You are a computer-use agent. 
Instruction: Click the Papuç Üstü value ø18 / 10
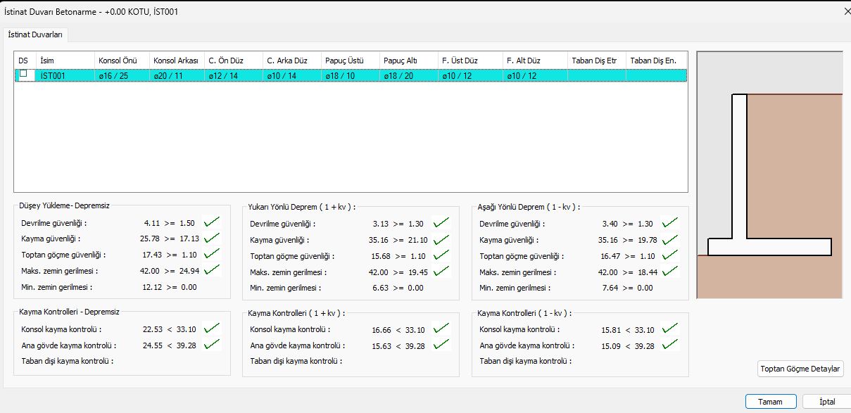click(x=350, y=76)
